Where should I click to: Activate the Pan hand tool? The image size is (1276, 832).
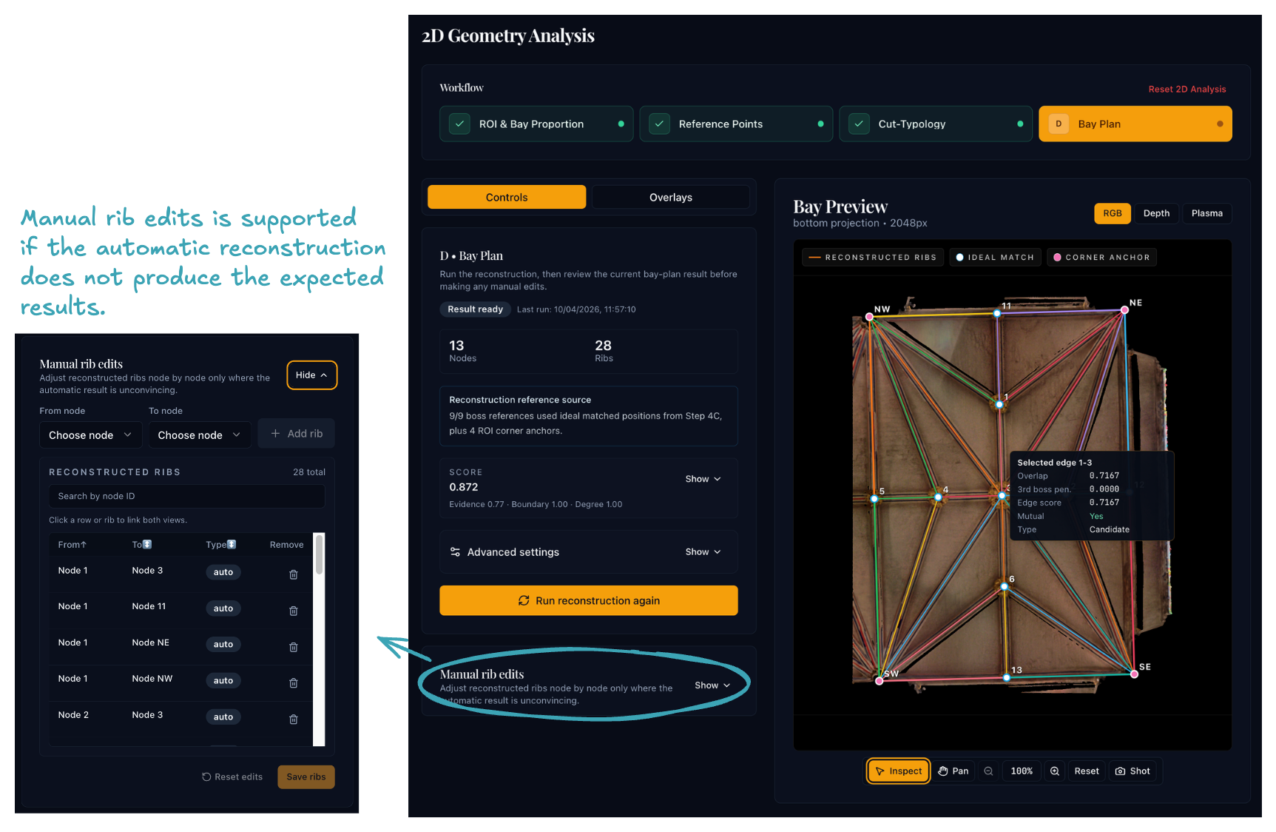[953, 771]
